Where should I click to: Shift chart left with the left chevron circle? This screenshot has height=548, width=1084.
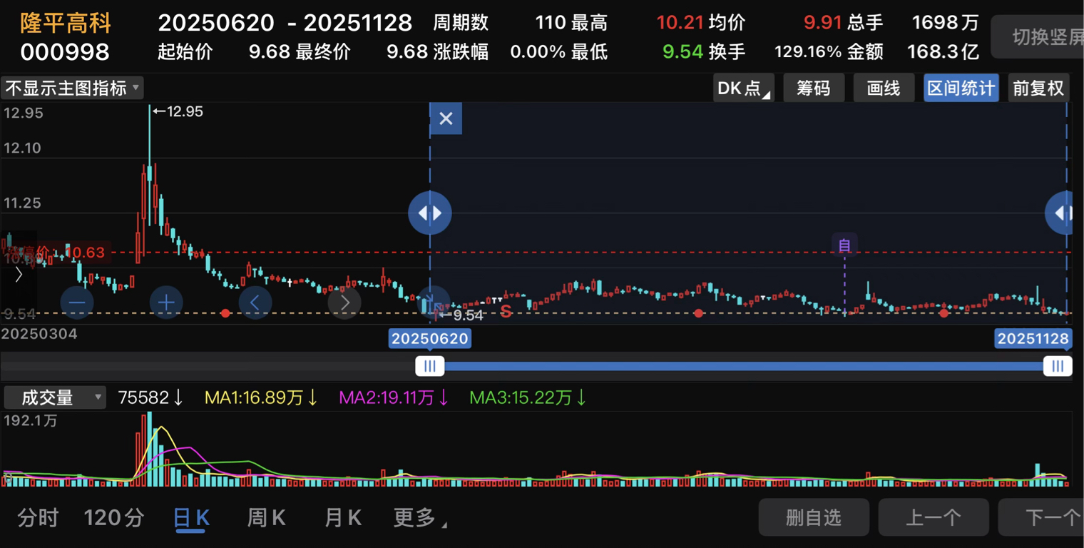255,303
